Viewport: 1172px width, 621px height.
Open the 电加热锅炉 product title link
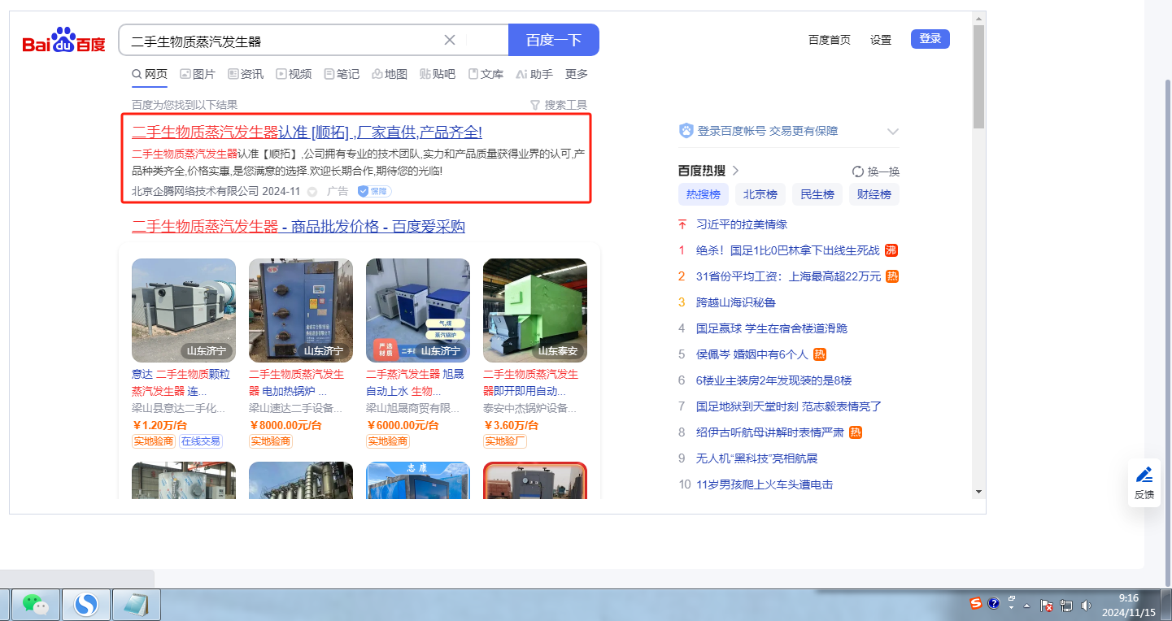coord(298,383)
